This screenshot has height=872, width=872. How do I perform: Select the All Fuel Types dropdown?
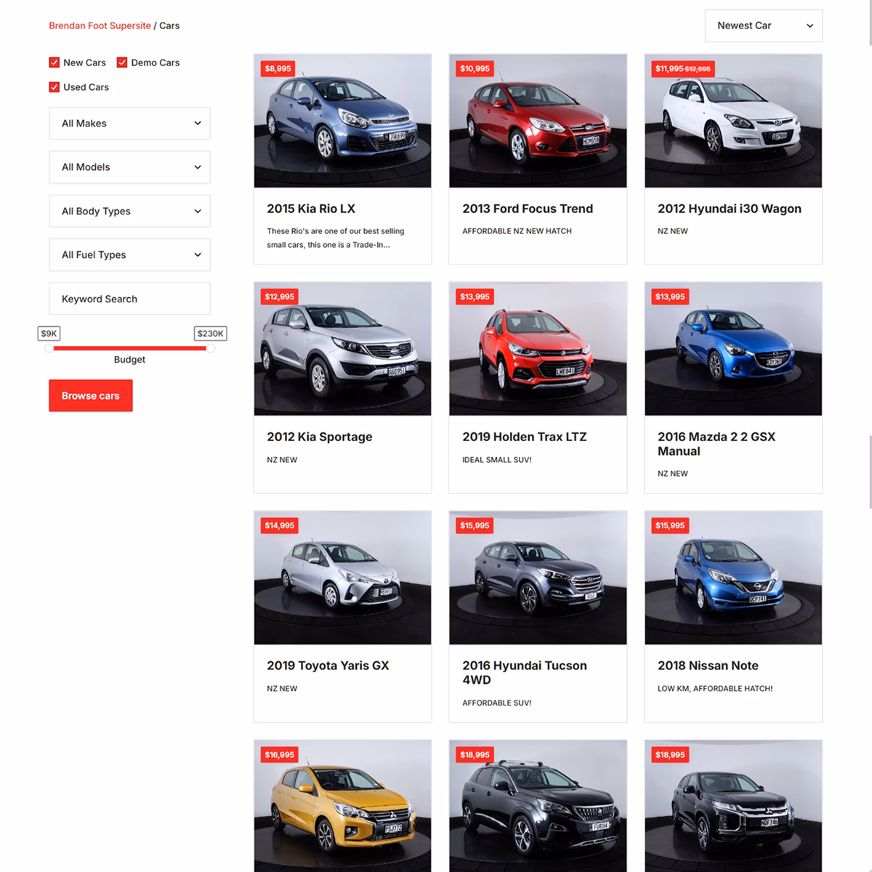pyautogui.click(x=129, y=255)
